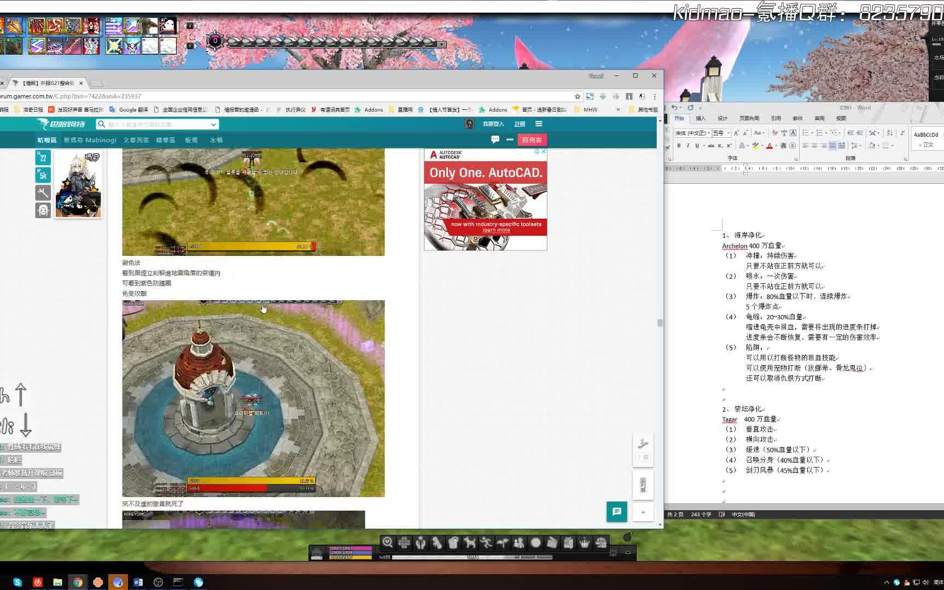
Task: Align text left in Word
Action: 806,145
